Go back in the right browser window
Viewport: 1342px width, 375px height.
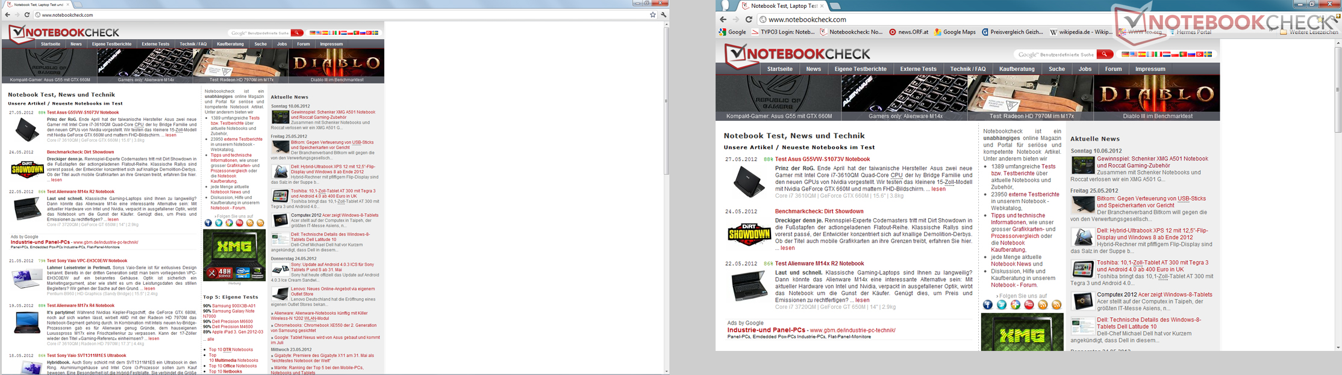click(723, 19)
